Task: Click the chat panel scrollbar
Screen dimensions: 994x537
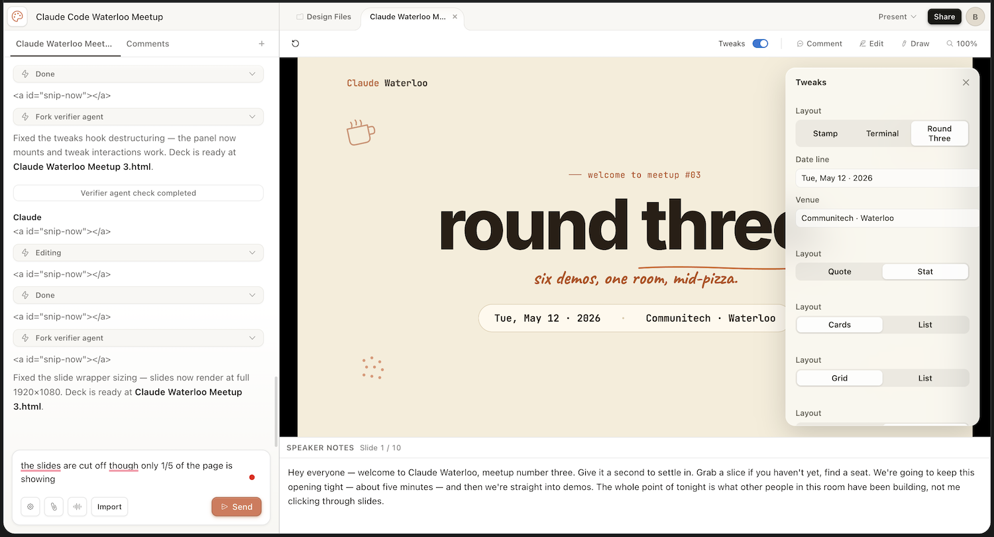Action: tap(276, 411)
